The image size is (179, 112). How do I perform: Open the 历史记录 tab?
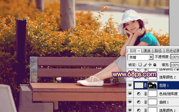pyautogui.click(x=172, y=51)
